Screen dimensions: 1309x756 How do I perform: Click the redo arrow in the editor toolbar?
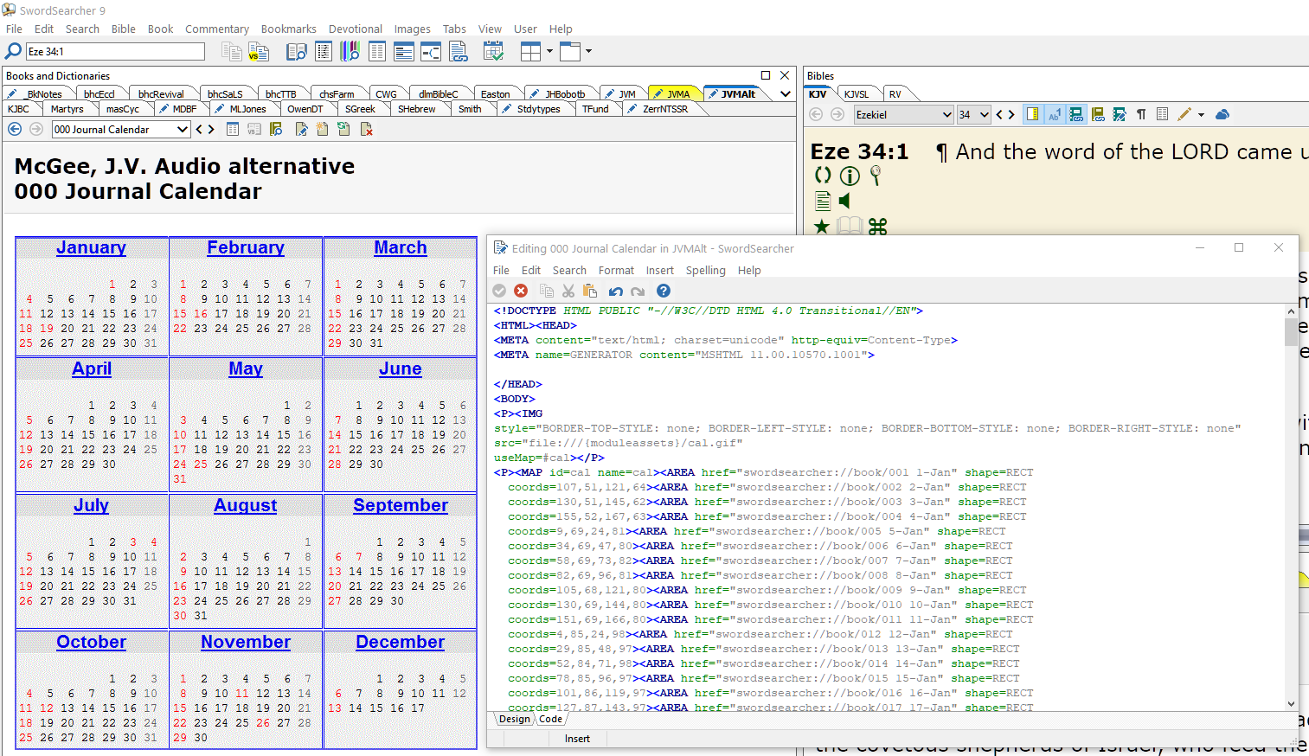(638, 291)
